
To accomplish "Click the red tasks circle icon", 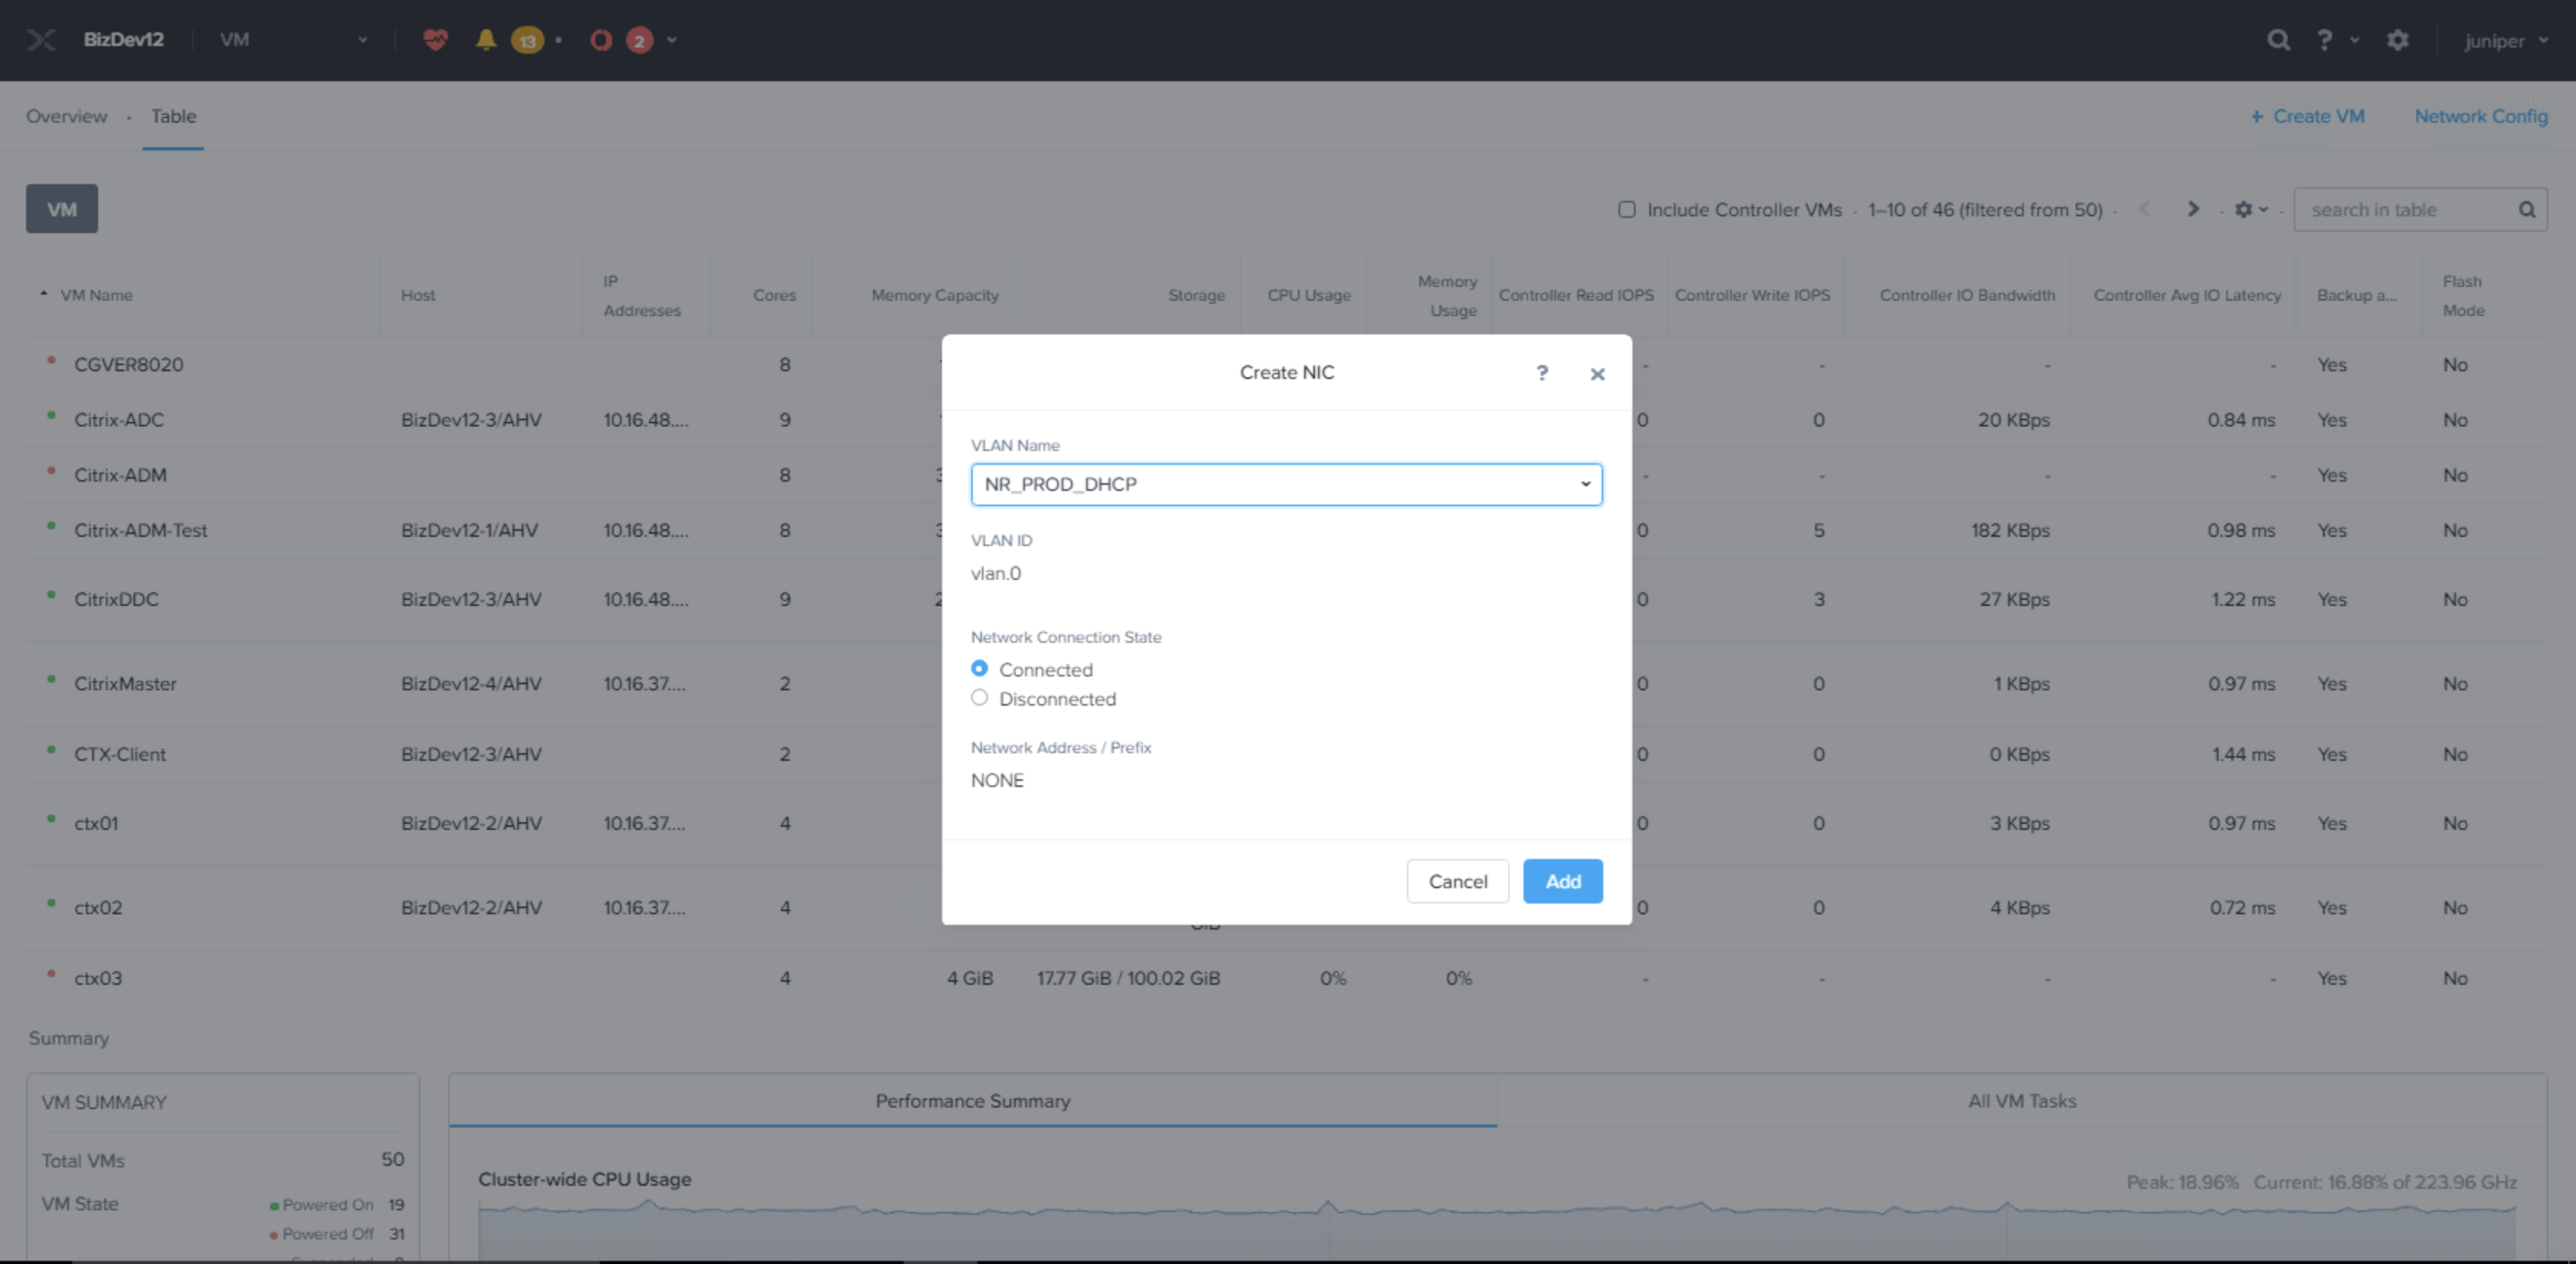I will (601, 40).
